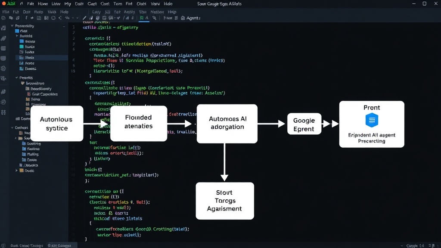Expand the Cnctt folder at the bottom of the tree
Viewport: 441px width, 248px height.
click(x=17, y=170)
